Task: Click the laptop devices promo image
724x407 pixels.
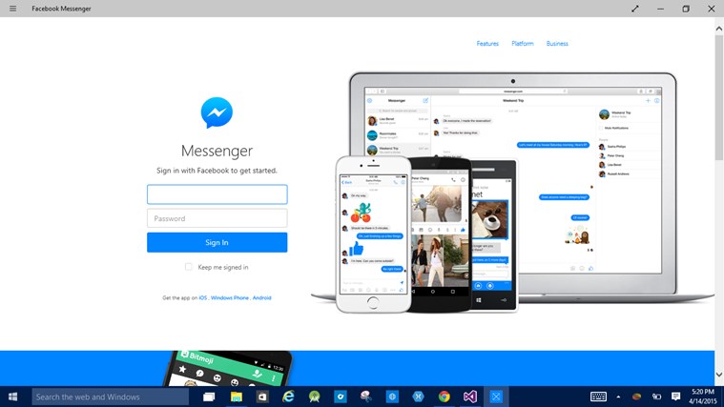Action: click(512, 192)
